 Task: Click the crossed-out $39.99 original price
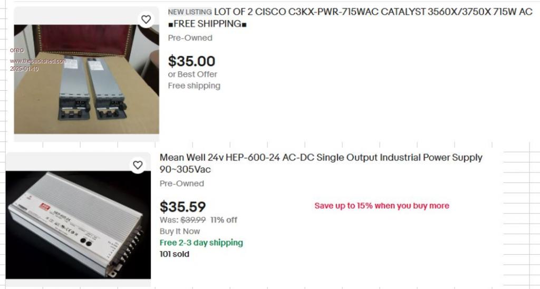coord(193,220)
